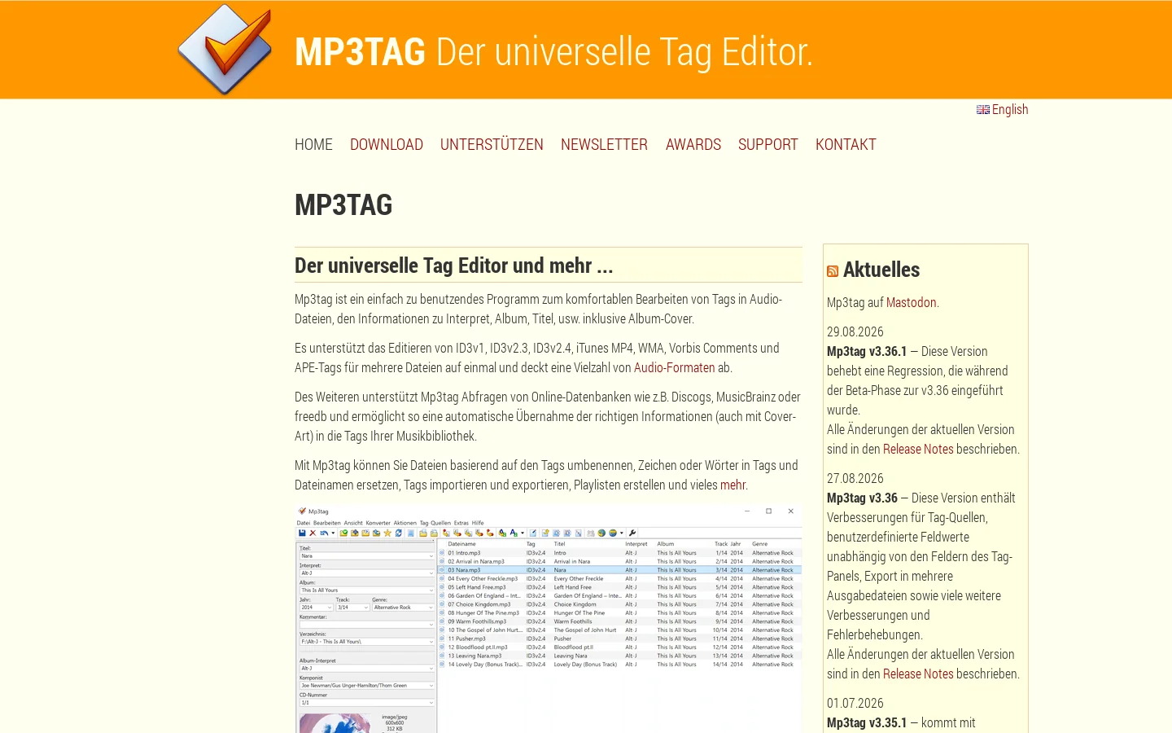Click the date '01.07.2026'
This screenshot has width=1172, height=733.
[x=855, y=704]
